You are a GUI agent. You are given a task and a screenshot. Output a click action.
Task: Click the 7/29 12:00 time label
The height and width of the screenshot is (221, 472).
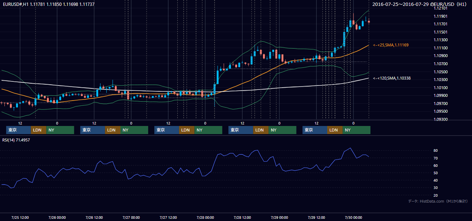click(317, 217)
